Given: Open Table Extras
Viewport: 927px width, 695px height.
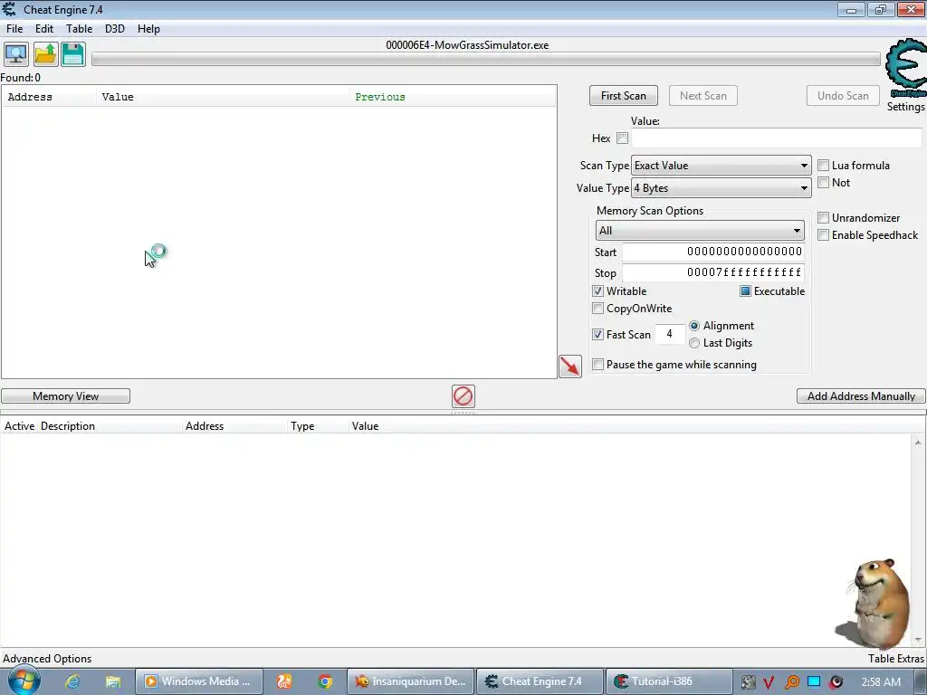Looking at the screenshot, I should pyautogui.click(x=895, y=659).
